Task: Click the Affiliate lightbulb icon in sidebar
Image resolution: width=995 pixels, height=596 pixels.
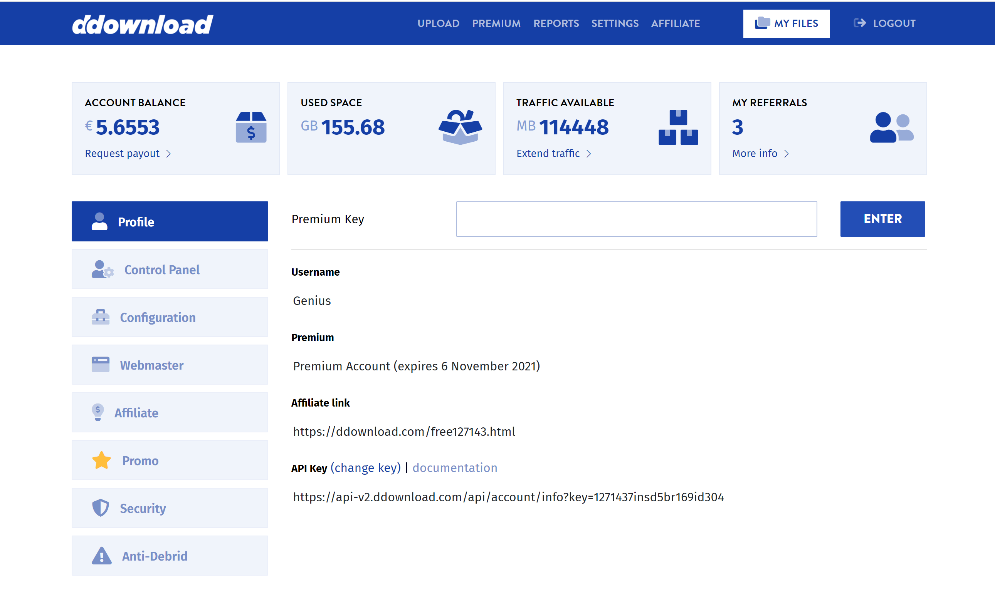Action: tap(97, 412)
